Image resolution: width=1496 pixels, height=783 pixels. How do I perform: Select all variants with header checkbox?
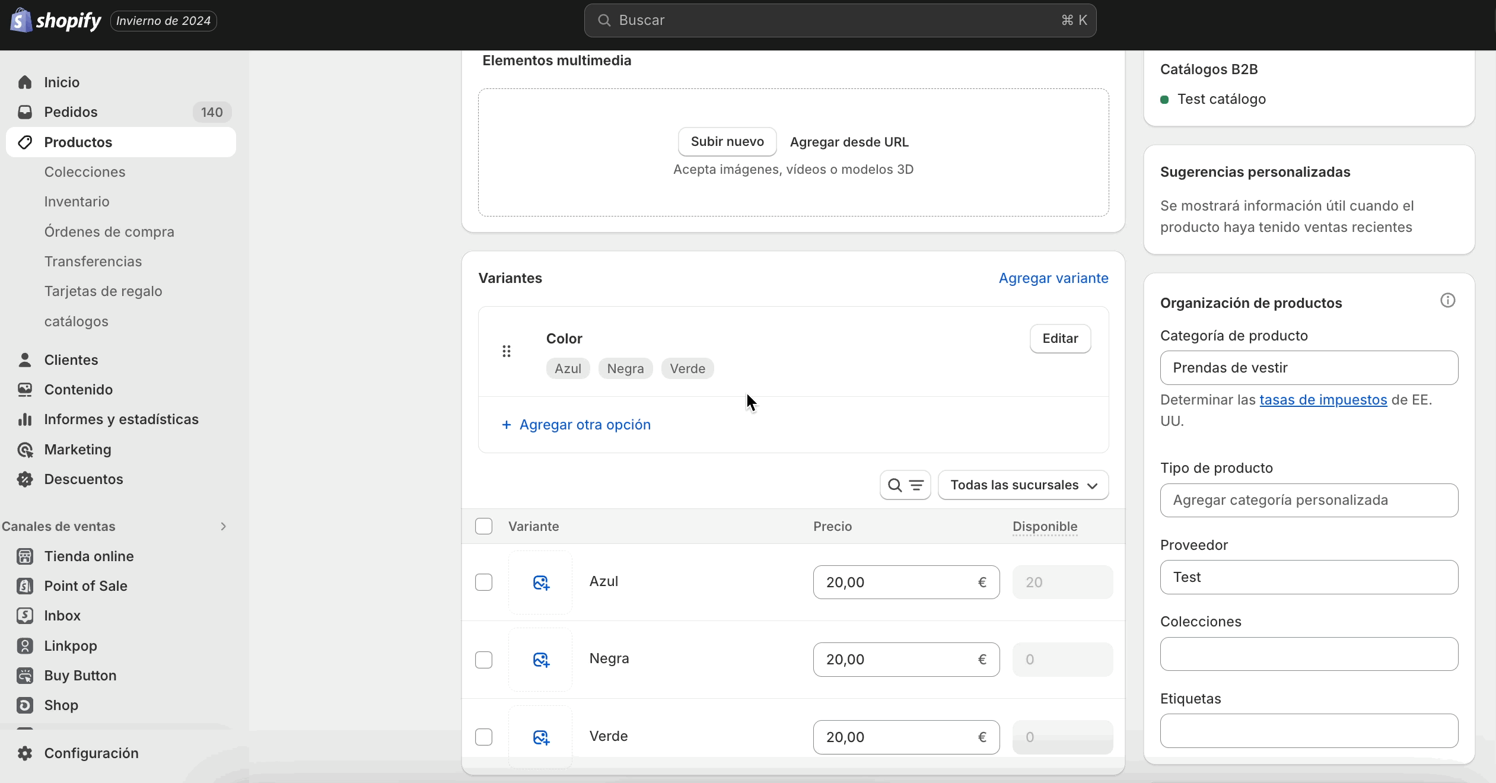pos(483,527)
